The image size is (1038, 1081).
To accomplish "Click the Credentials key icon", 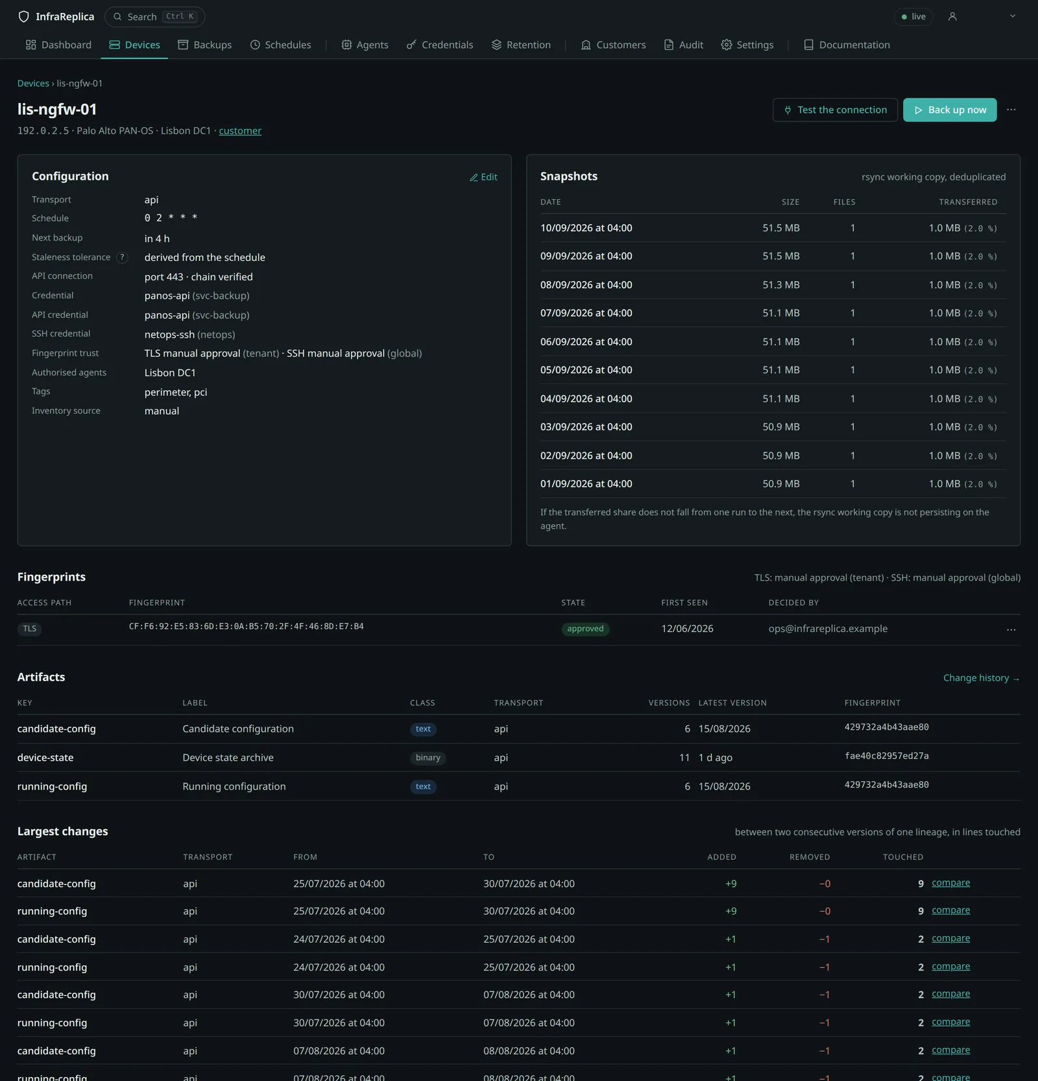I will 411,45.
